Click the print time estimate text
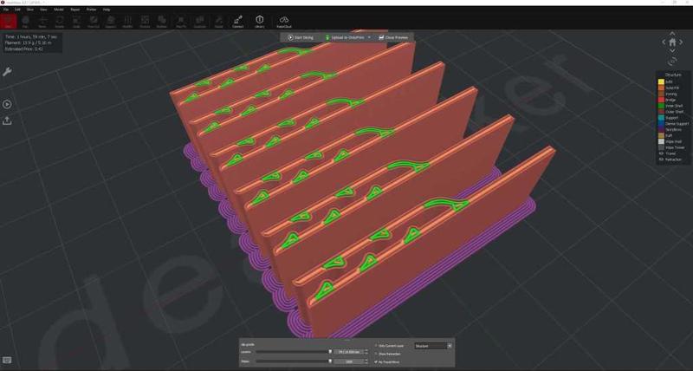Image resolution: width=693 pixels, height=371 pixels. pos(31,37)
